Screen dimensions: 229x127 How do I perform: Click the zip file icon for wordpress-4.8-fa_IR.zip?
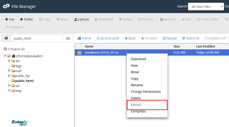pos(79,53)
